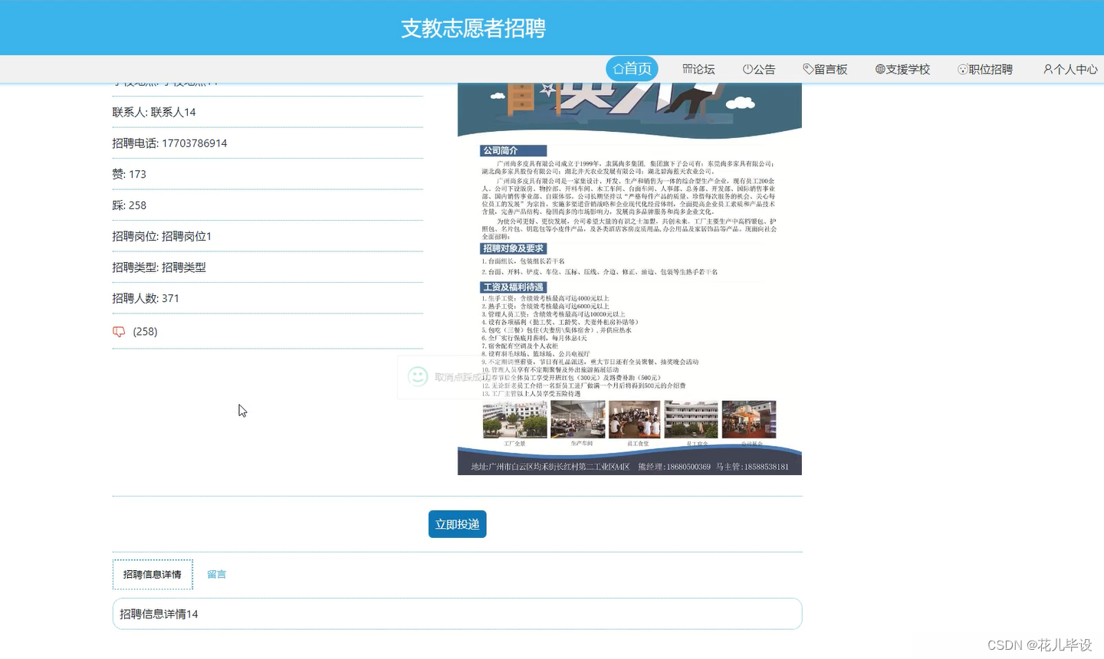The width and height of the screenshot is (1104, 659).
Task: Click the 工资及福利待遇 heading in poster
Action: tap(513, 287)
